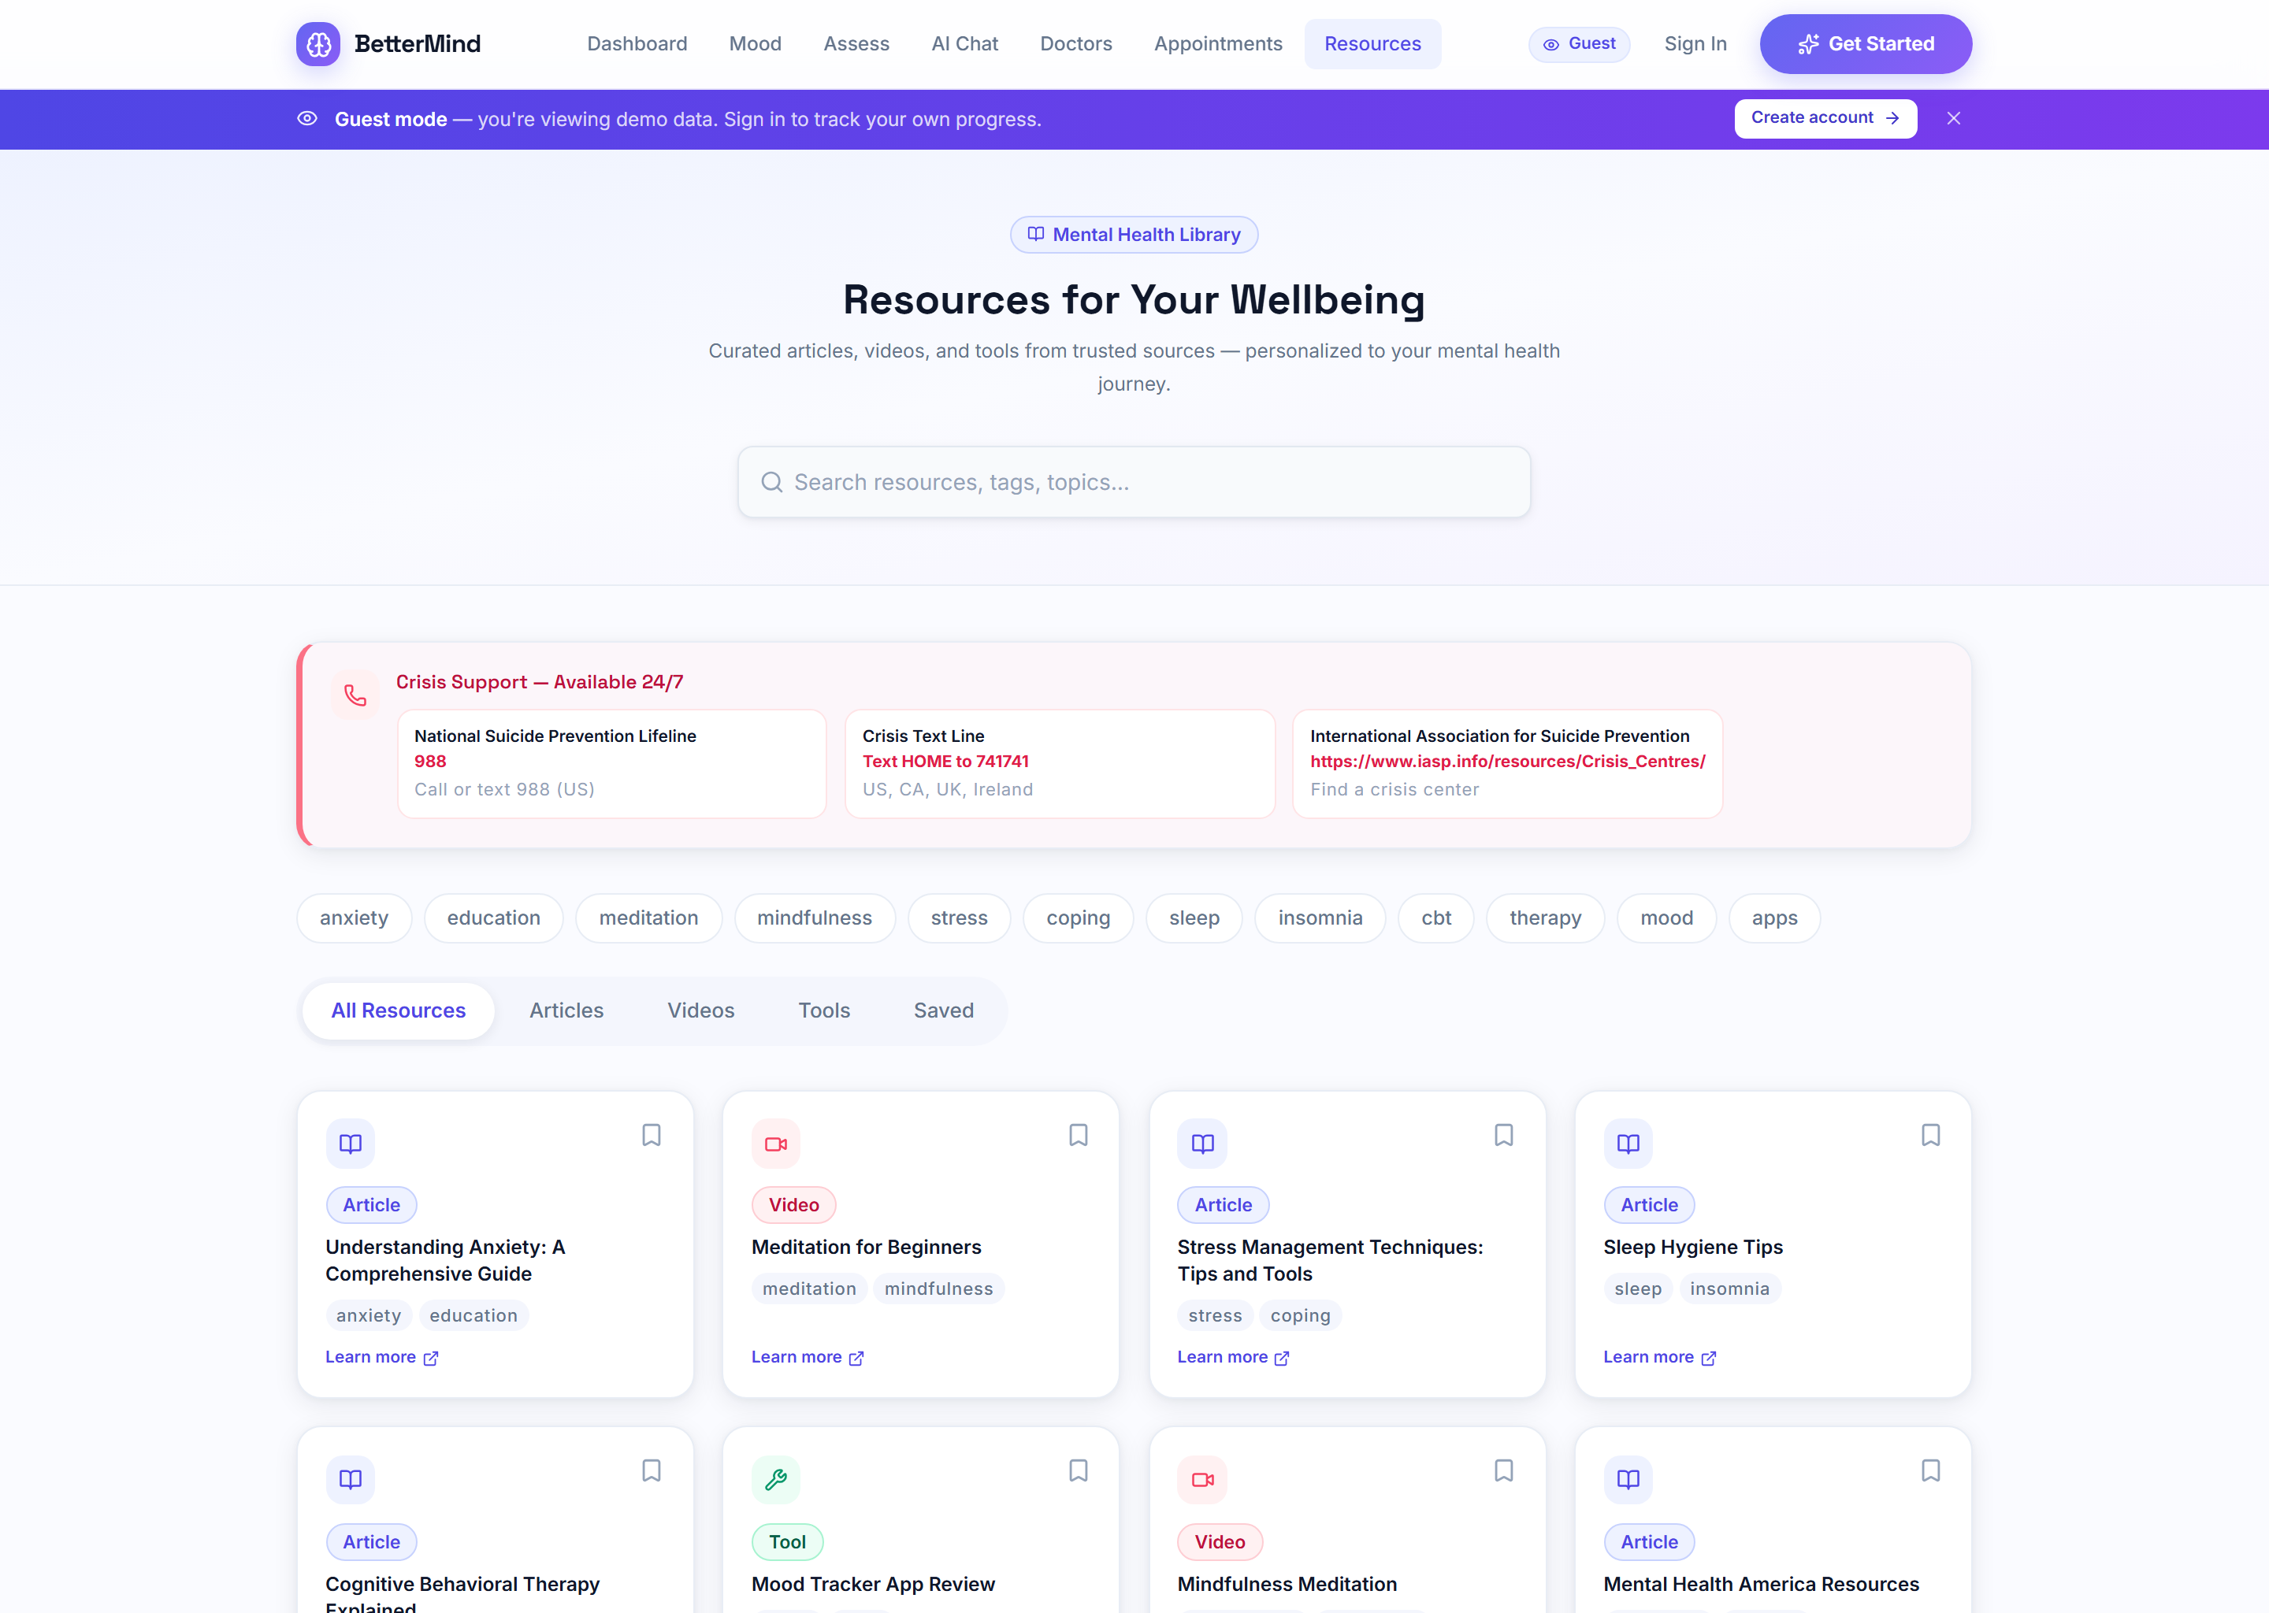Open Appointments in navigation
This screenshot has height=1613, width=2269.
point(1218,43)
